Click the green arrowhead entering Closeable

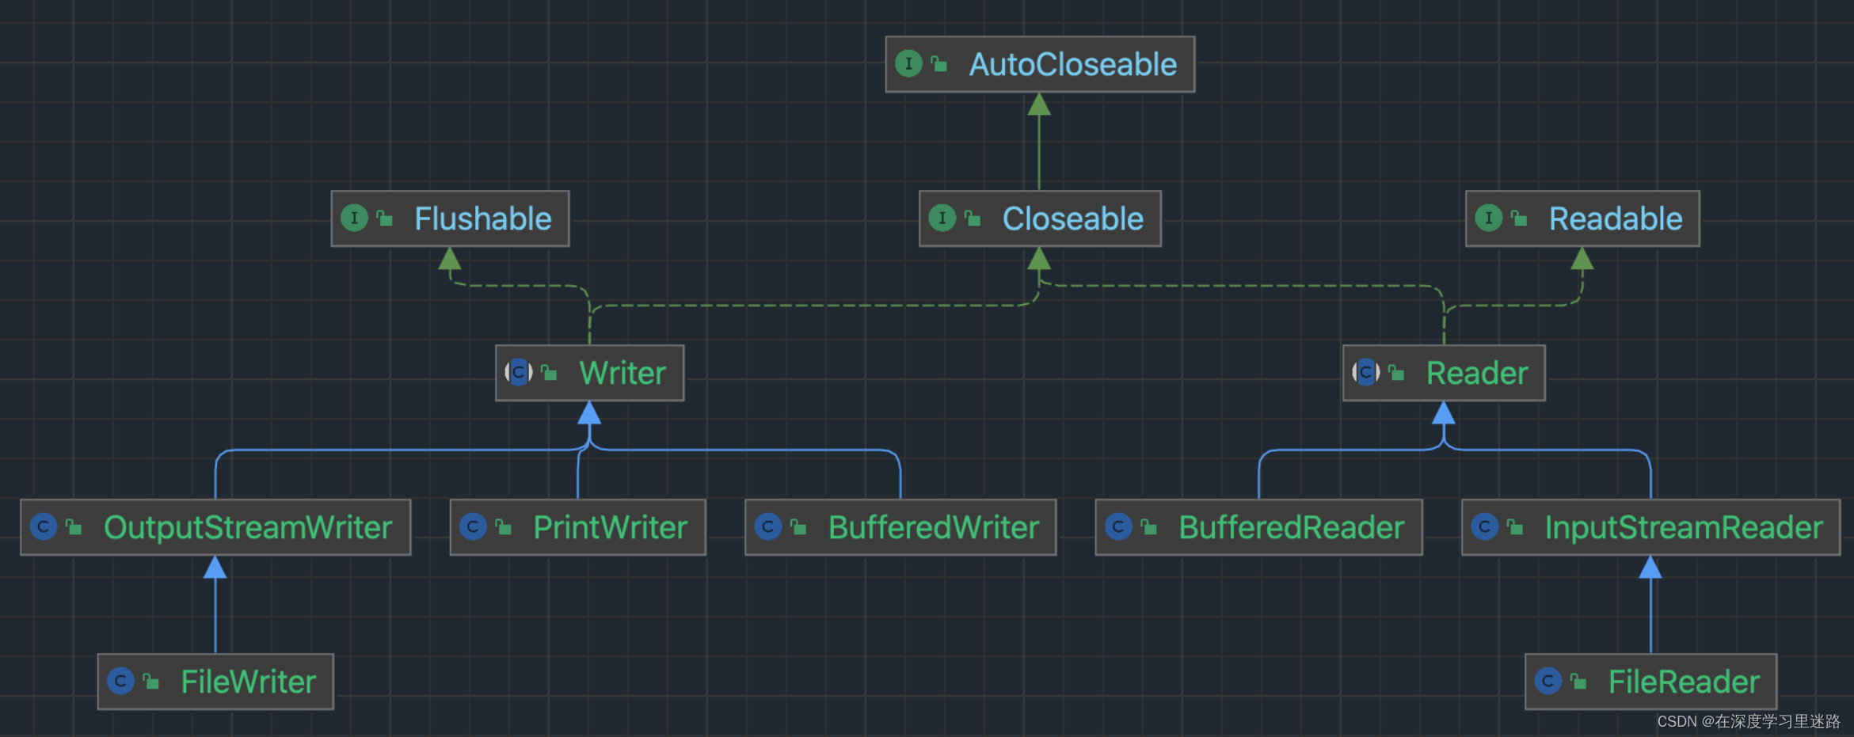click(x=1039, y=259)
